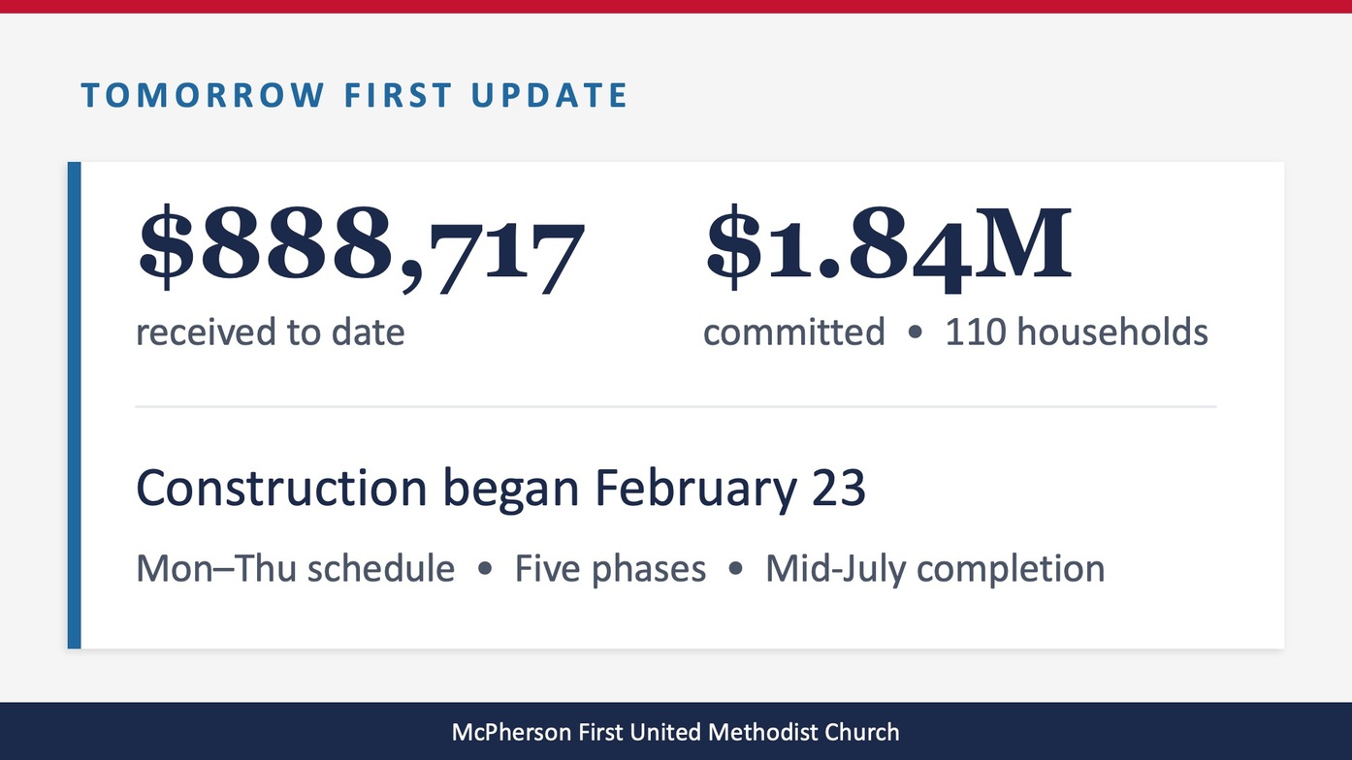This screenshot has height=760, width=1352.
Task: Click bullet dot between committed and 110 households
Action: click(x=915, y=333)
